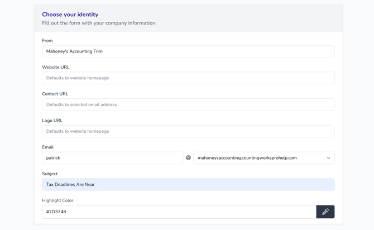Click the form instructions subtitle text
This screenshot has width=374, height=230.
99,23
